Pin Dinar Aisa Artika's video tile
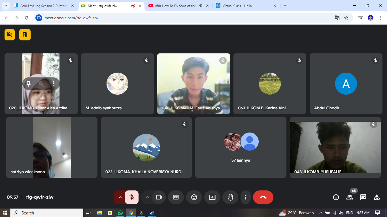 click(x=29, y=84)
